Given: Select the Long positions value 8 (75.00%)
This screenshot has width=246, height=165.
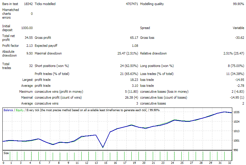Looking at the screenshot, I should click(x=236, y=66).
